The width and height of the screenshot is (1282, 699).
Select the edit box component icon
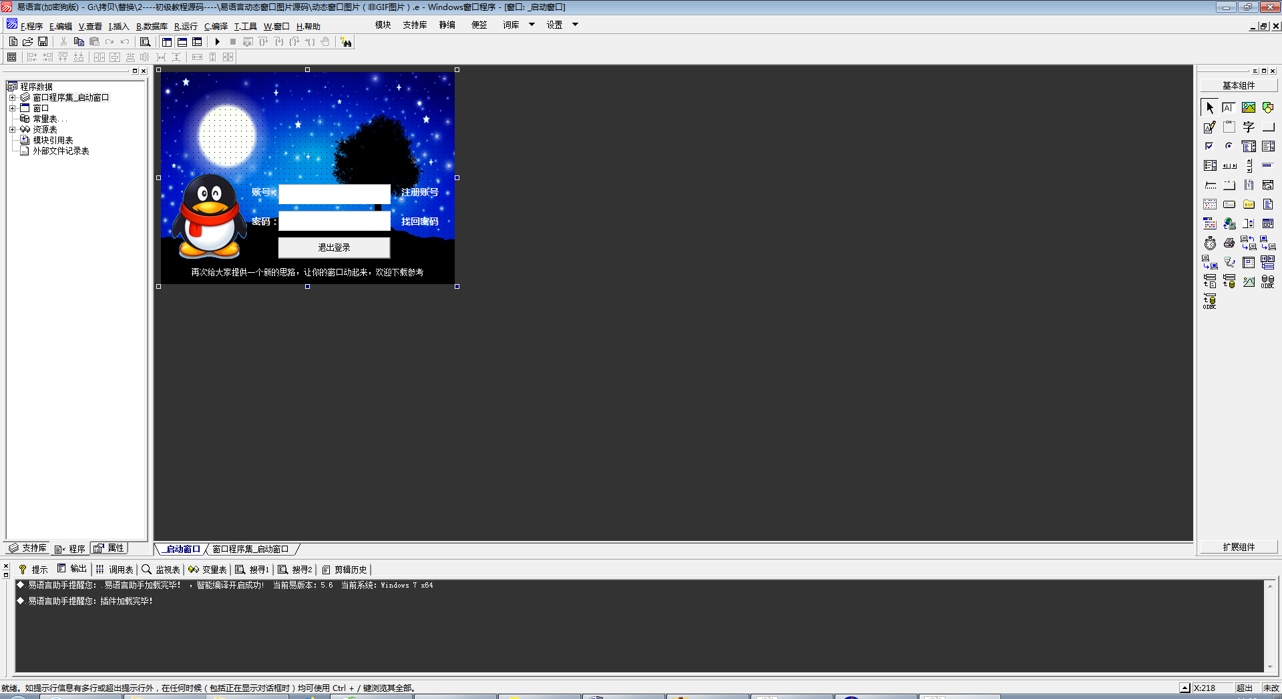[1229, 107]
